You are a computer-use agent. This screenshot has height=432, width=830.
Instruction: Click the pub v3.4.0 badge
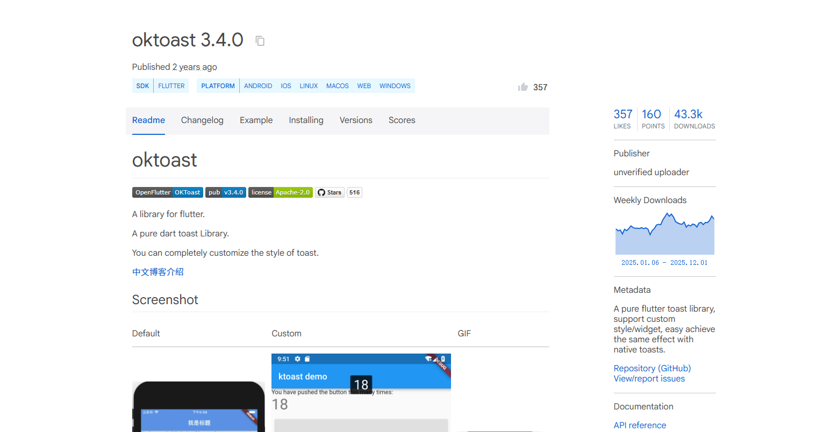225,192
